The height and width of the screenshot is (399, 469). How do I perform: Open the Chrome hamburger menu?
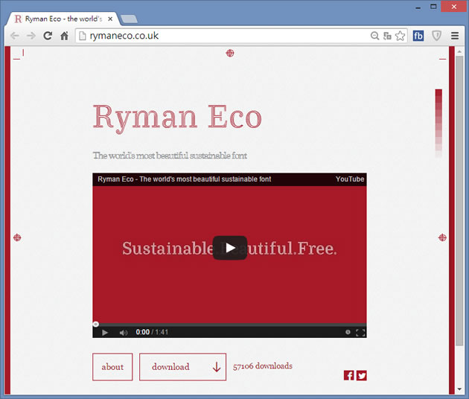pos(455,36)
